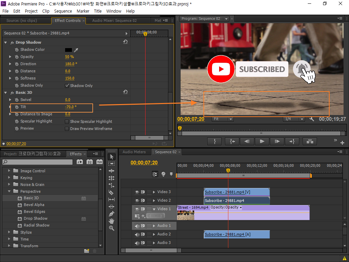The image size is (349, 262).
Task: Open the Fit zoom level dropdown
Action: (x=223, y=119)
